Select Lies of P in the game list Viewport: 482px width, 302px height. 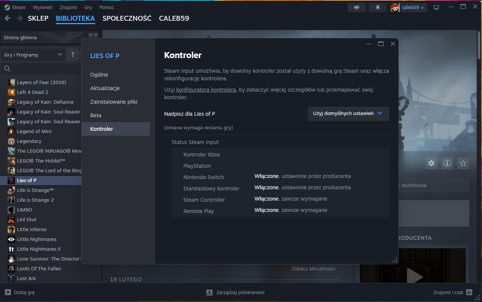[x=41, y=180]
